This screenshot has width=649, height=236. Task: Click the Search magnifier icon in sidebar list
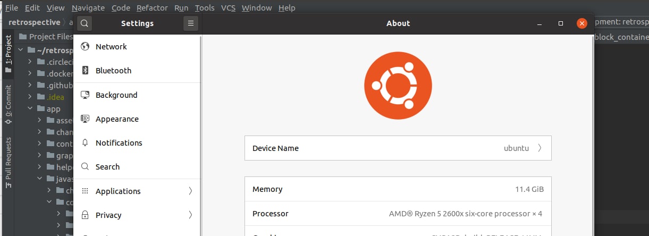coord(85,167)
